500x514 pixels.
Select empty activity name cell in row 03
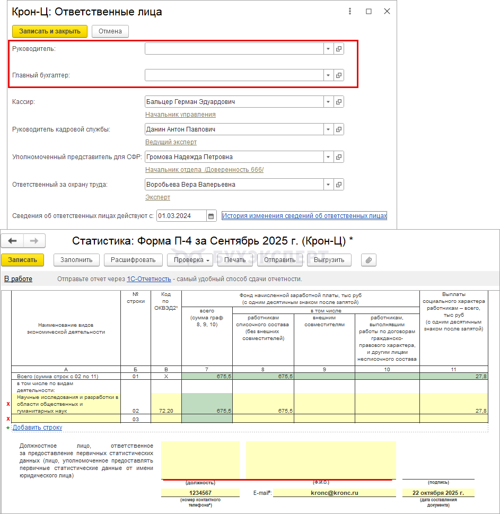click(x=66, y=419)
